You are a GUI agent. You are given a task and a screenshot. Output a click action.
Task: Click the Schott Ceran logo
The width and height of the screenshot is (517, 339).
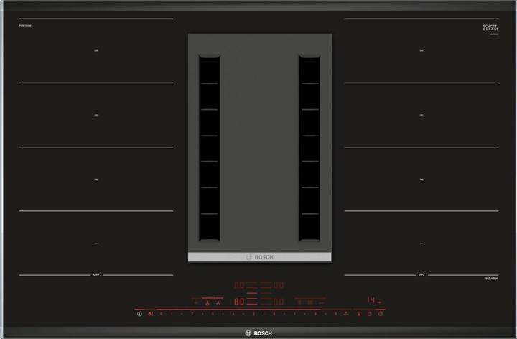[490, 28]
